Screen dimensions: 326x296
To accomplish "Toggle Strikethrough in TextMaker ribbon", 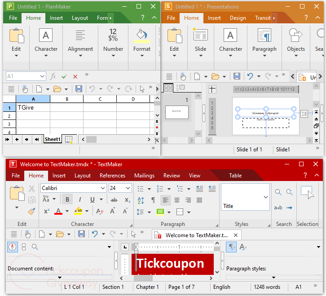I will pos(114,200).
